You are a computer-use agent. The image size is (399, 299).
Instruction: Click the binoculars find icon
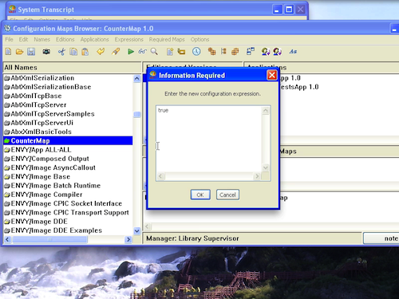click(46, 51)
